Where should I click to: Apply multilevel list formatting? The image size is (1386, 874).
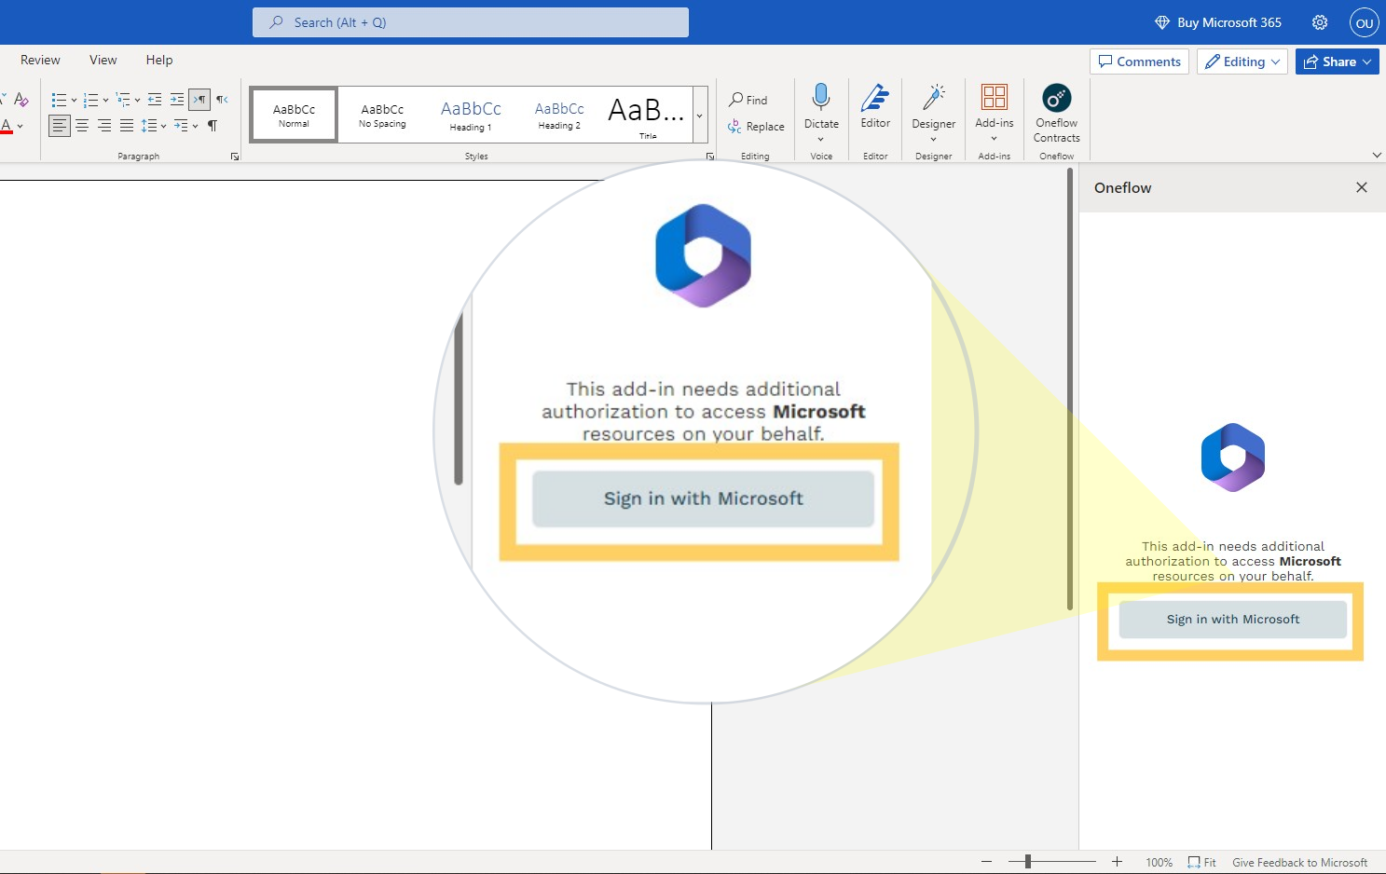click(x=123, y=100)
